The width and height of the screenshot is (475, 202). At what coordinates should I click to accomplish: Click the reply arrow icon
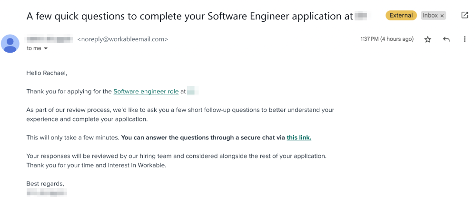point(446,39)
